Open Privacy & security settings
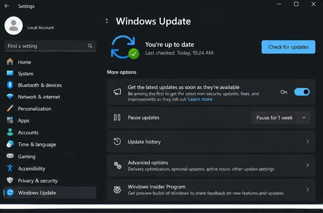 [x=50, y=180]
